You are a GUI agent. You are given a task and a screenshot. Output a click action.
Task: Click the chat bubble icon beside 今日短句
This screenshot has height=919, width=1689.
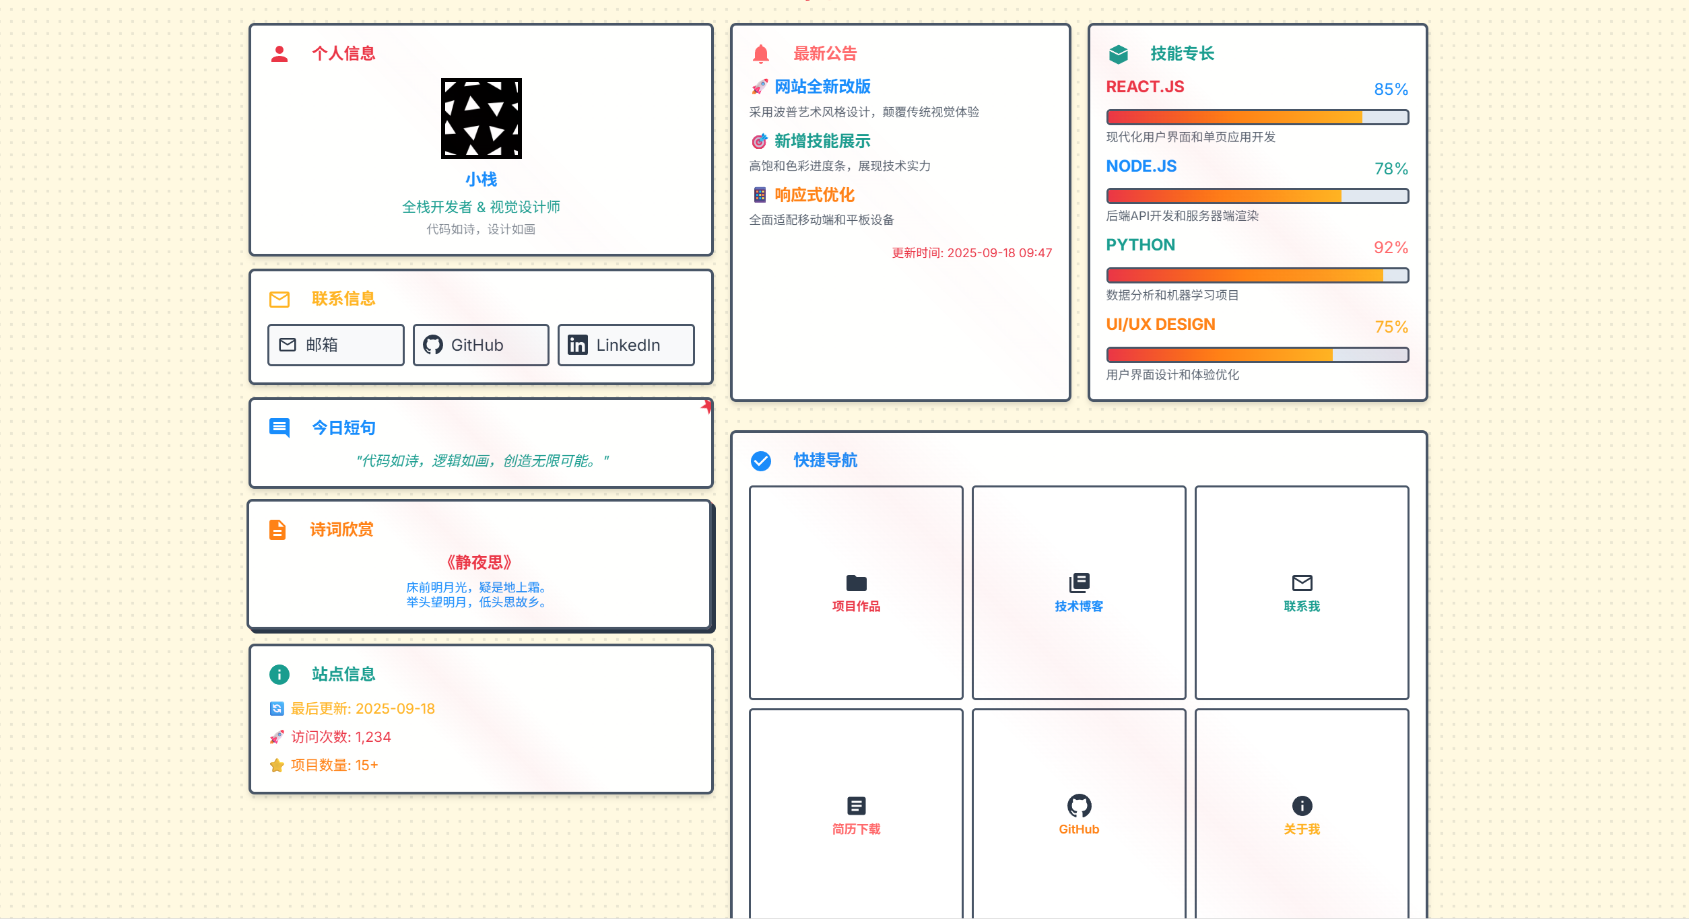point(279,428)
